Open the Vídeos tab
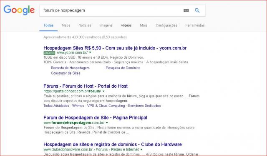The width and height of the screenshot is (267, 156). [x=126, y=25]
